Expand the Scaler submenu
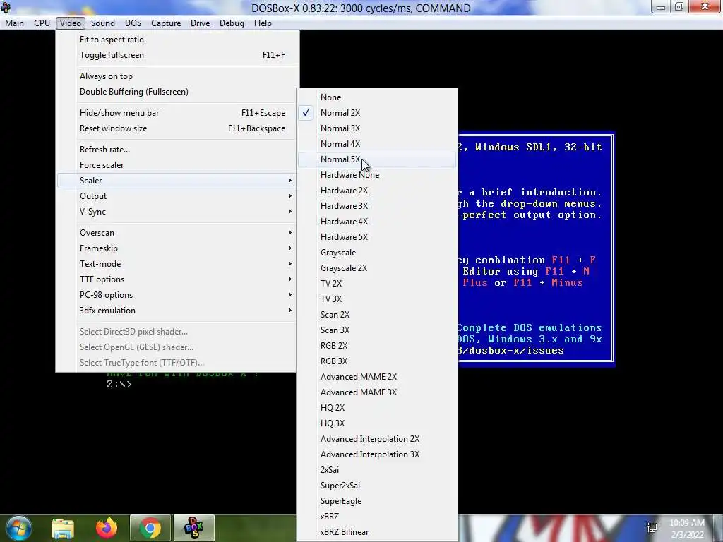 pyautogui.click(x=176, y=181)
